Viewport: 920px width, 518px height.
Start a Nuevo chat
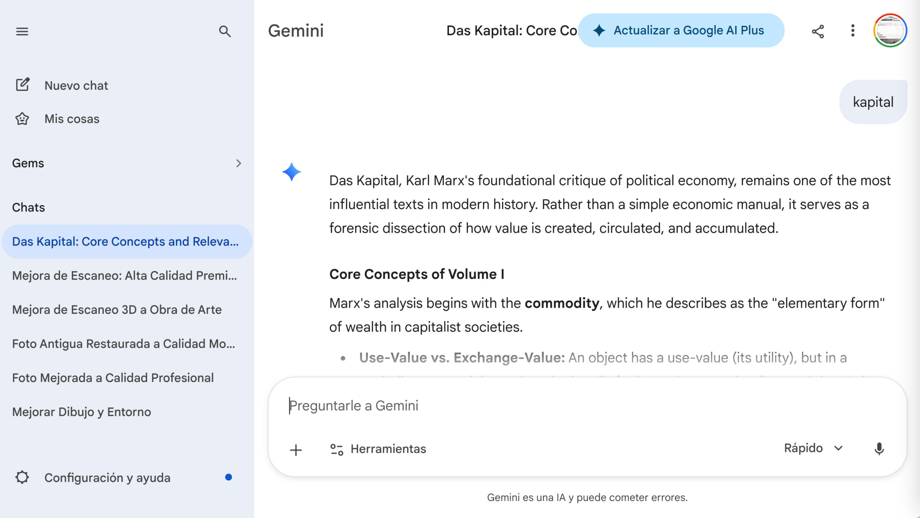(x=76, y=85)
